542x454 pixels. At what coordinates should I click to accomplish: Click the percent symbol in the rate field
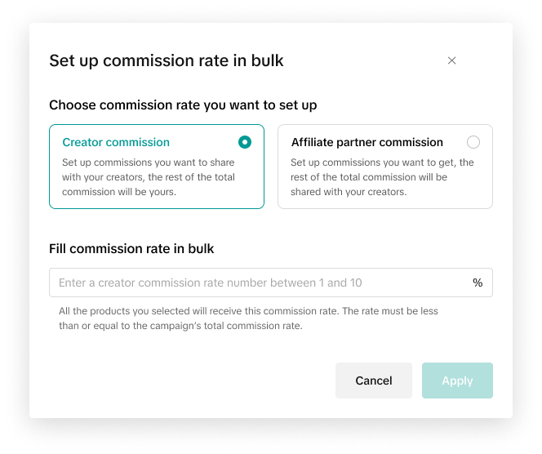coord(478,283)
